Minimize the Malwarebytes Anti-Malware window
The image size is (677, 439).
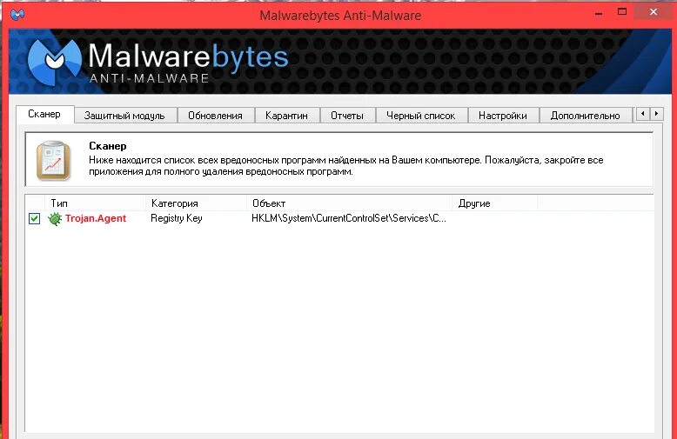point(599,13)
